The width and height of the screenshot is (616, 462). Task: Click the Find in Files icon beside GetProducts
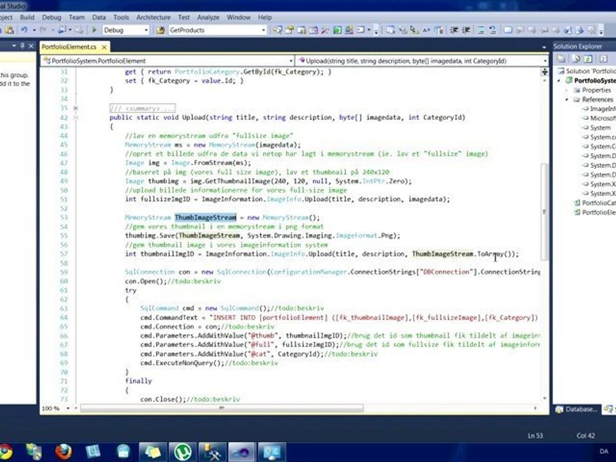coord(160,30)
